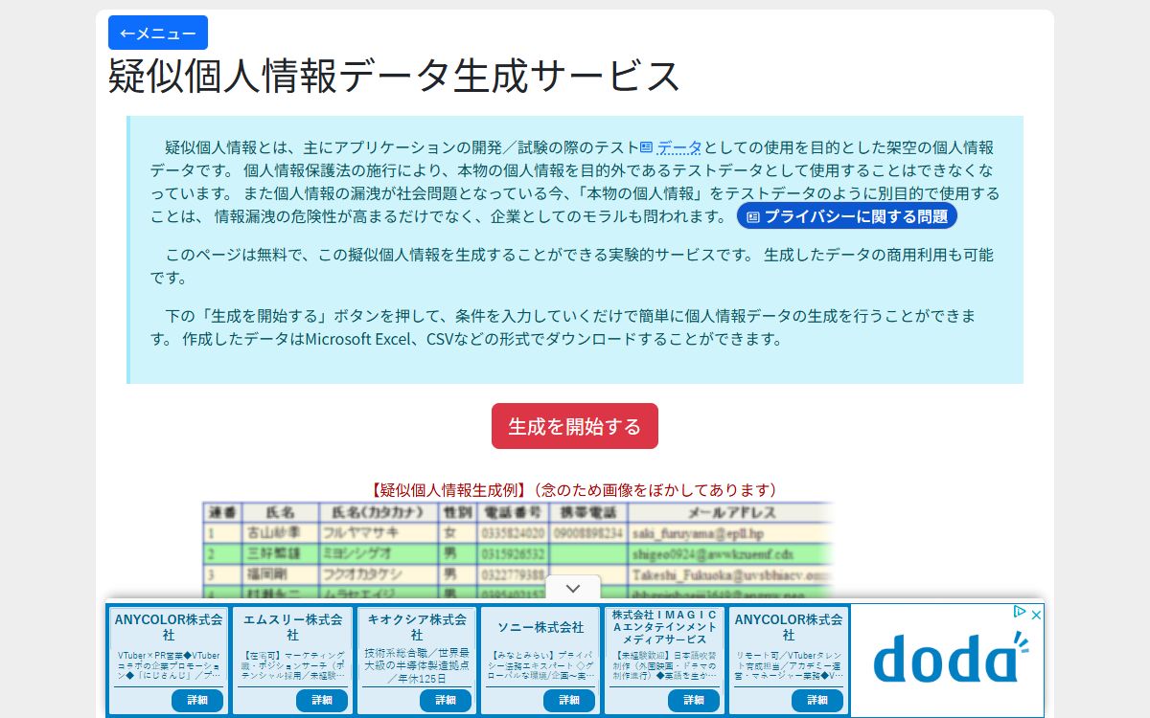The width and height of the screenshot is (1150, 718).
Task: Go back via the ←メニュー button
Action: (x=158, y=33)
